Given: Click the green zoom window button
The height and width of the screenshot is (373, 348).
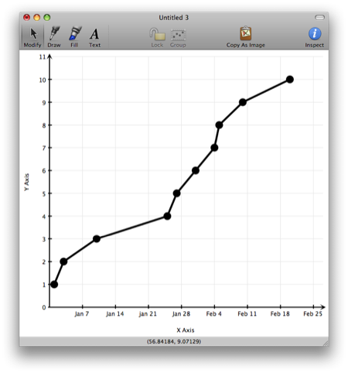Looking at the screenshot, I should coord(47,18).
